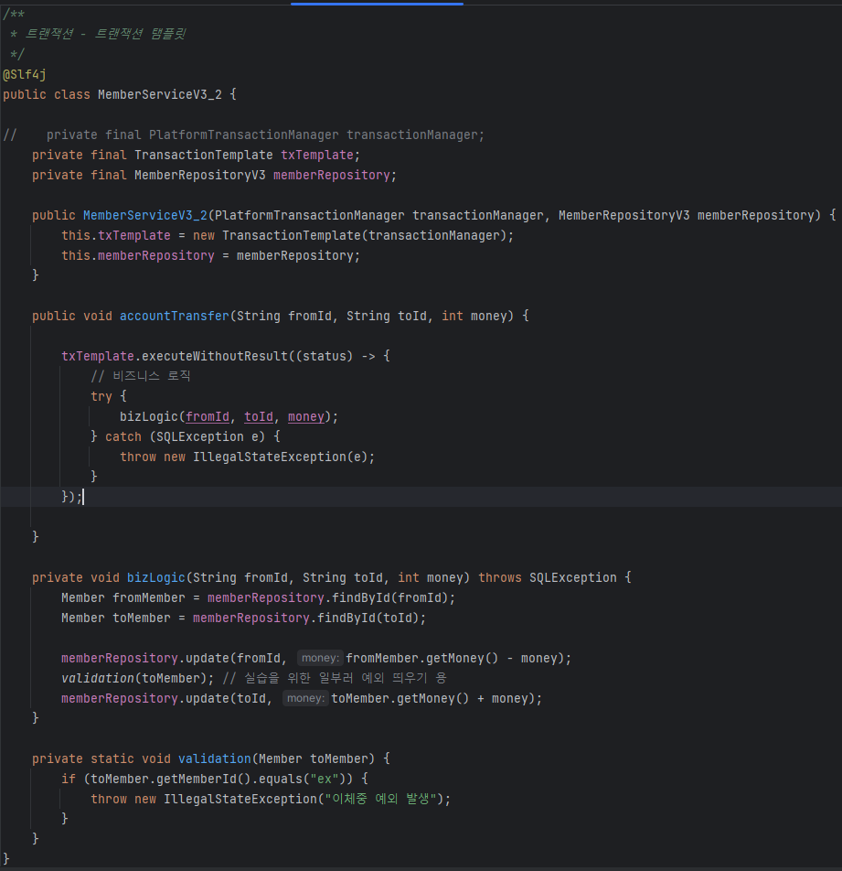Click 'if (toMember.getMemberId()' condition
Viewport: 842px width, 871px height.
(155, 779)
